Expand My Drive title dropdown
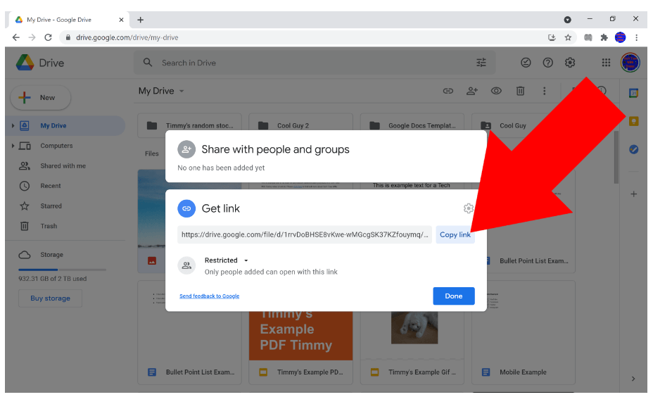The image size is (653, 397). click(182, 91)
